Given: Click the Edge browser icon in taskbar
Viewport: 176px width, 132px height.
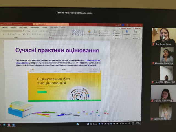Looking at the screenshot, I should 78,124.
